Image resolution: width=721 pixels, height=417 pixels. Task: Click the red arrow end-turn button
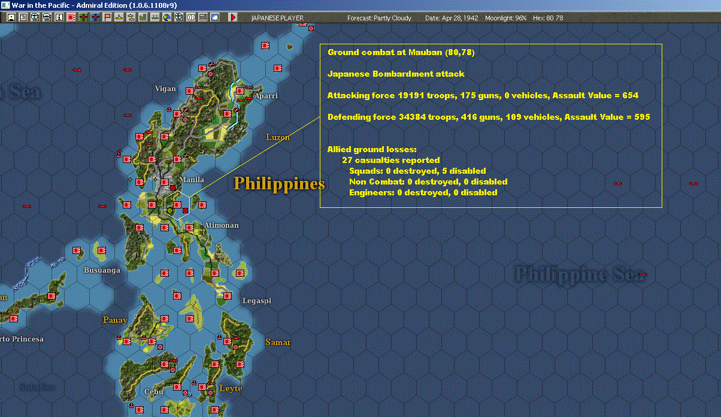coord(233,17)
